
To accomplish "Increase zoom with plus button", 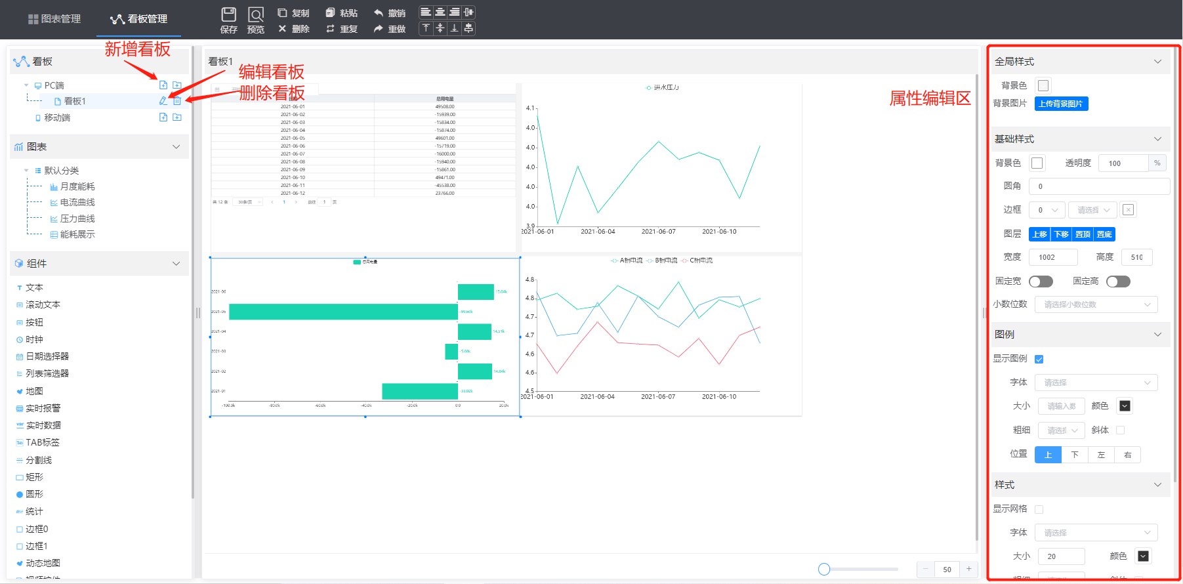I will point(969,569).
